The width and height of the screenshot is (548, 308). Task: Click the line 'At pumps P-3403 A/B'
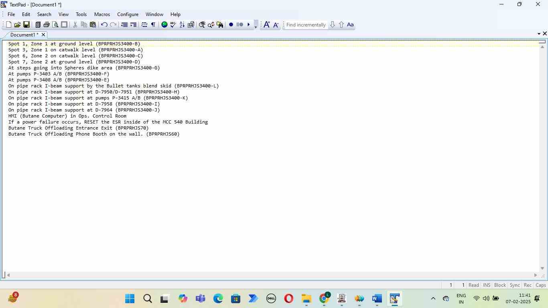[x=59, y=74]
